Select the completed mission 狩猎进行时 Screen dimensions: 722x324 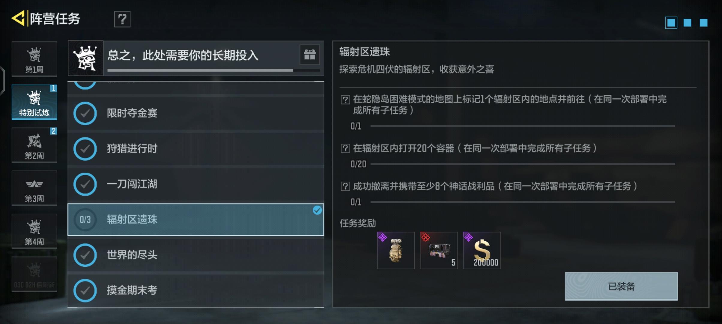(x=196, y=148)
